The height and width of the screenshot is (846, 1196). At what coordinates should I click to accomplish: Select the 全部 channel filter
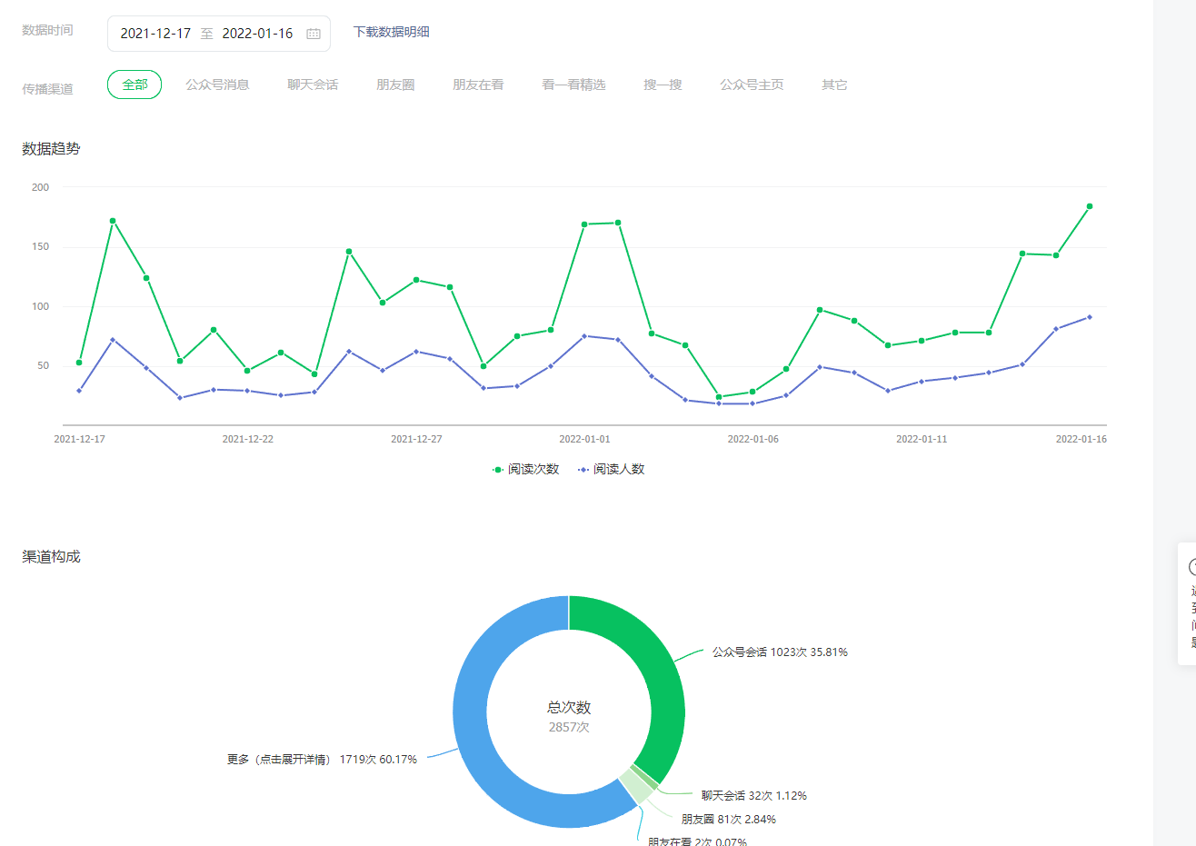coord(135,85)
